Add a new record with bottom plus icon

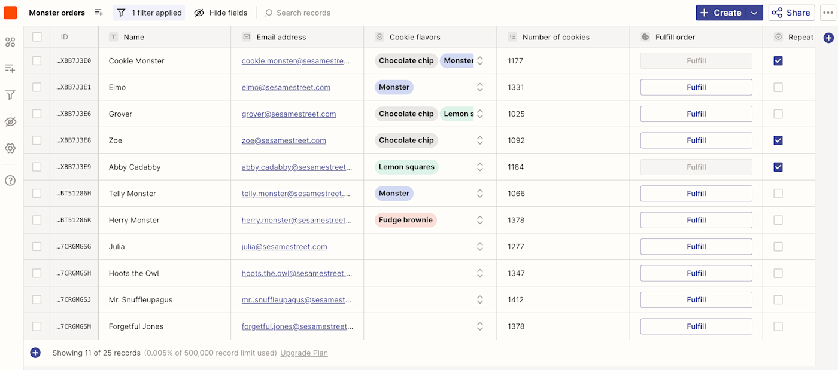coord(35,353)
